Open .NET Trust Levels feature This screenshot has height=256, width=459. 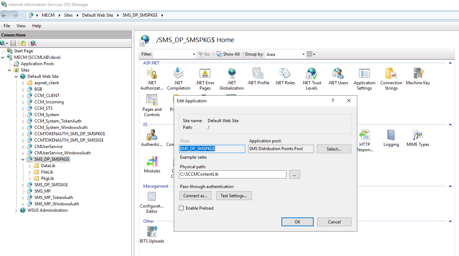coord(312,79)
